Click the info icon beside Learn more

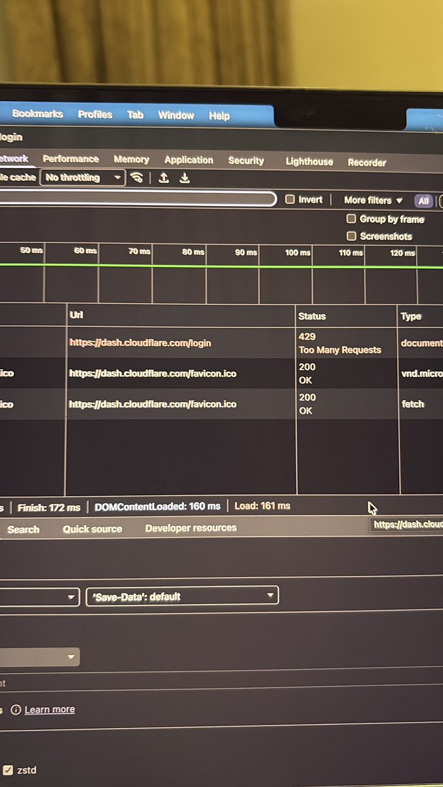coord(16,710)
